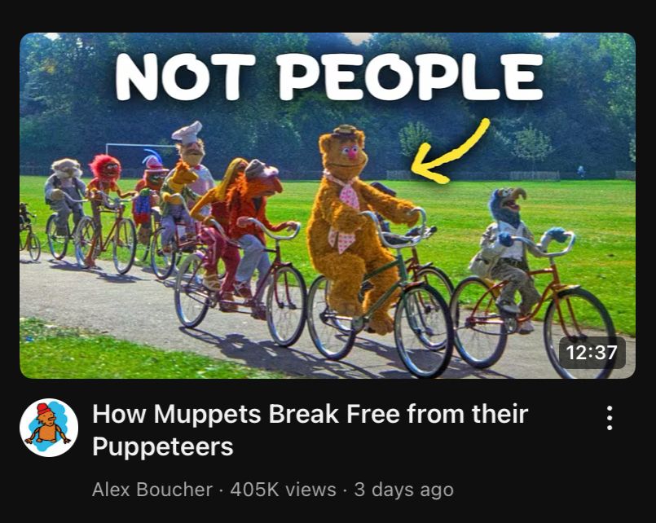Open the three-dot more options menu
Screen dimensions: 656x523
(x=610, y=418)
